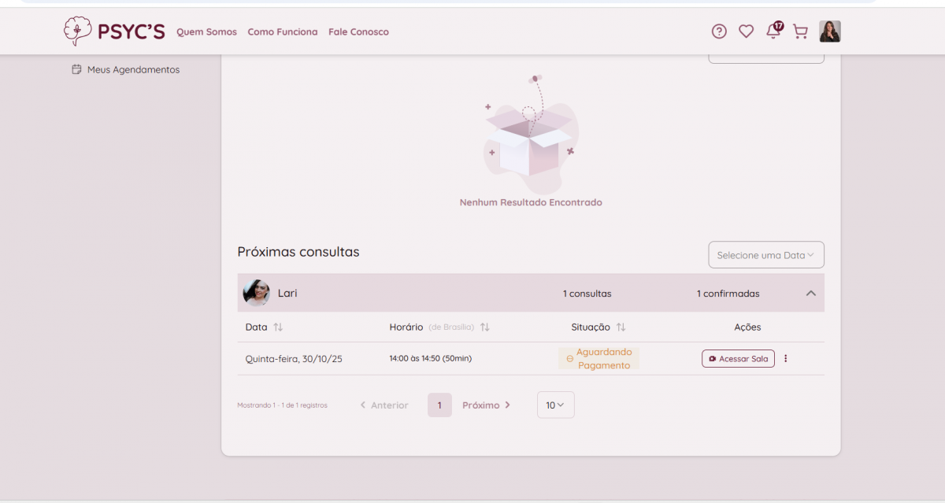Screen dimensions: 945x503
Task: Open the shopping cart icon
Action: 800,31
